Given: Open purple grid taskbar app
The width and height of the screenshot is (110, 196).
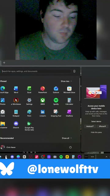Looking at the screenshot, I should [x=49, y=157].
